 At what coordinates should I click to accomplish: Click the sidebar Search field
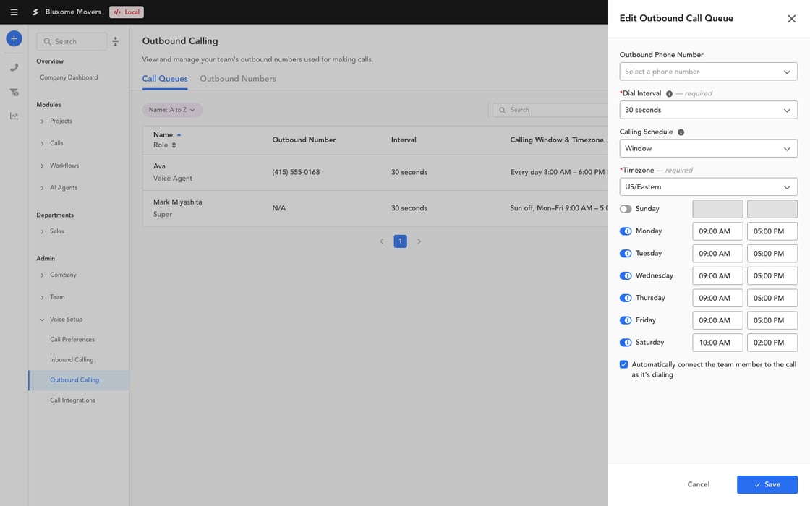click(x=72, y=41)
